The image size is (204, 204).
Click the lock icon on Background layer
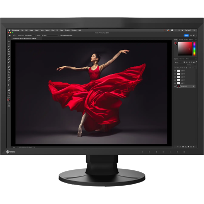point(193,86)
